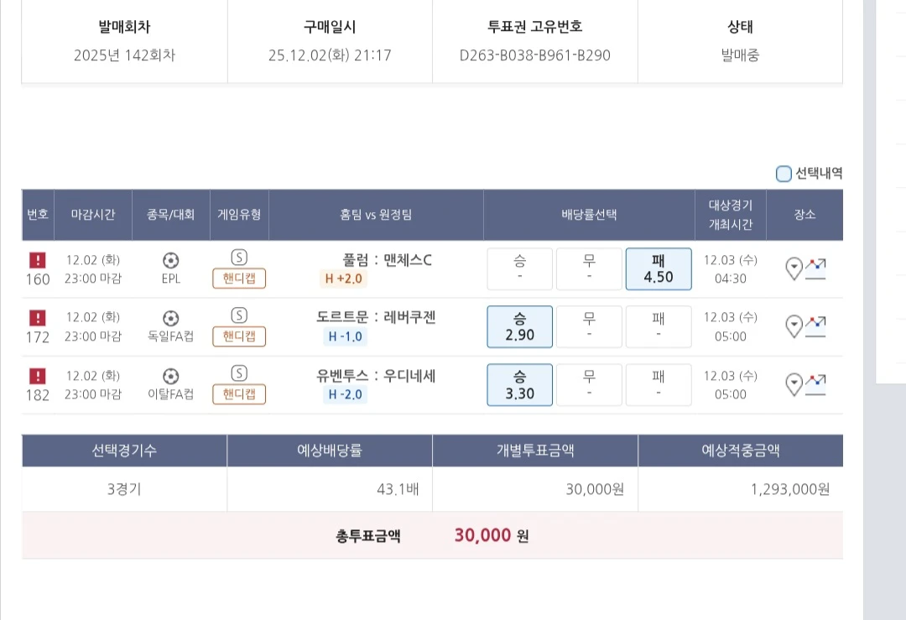Check the 선택내역 checkbox
Image resolution: width=906 pixels, height=620 pixels.
point(783,173)
